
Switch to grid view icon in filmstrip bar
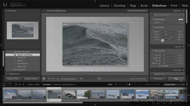(16, 85)
